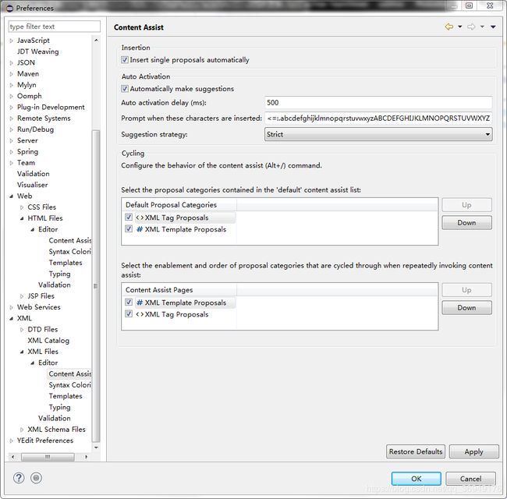Click the Apply button

(x=473, y=451)
